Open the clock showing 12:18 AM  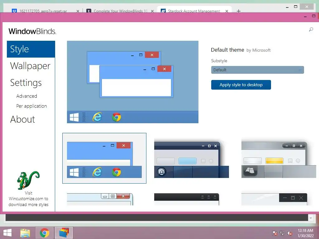pyautogui.click(x=305, y=233)
